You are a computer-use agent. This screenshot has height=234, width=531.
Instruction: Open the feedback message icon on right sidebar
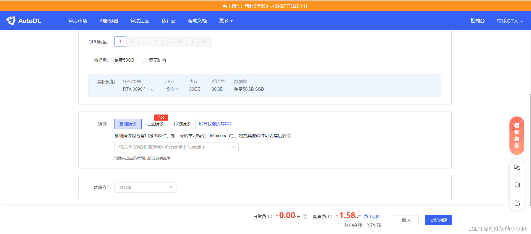click(x=517, y=185)
